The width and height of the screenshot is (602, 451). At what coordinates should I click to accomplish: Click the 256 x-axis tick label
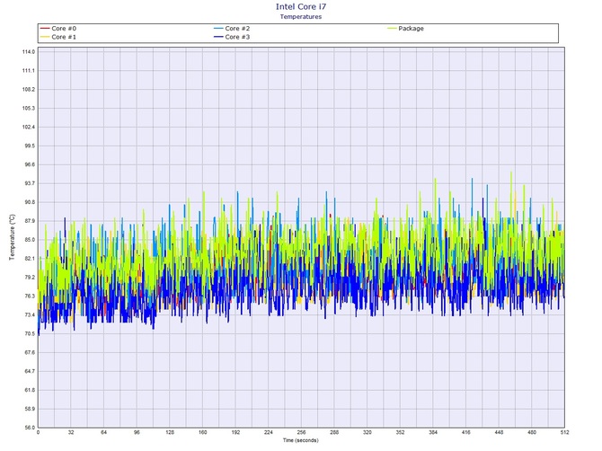pos(301,432)
